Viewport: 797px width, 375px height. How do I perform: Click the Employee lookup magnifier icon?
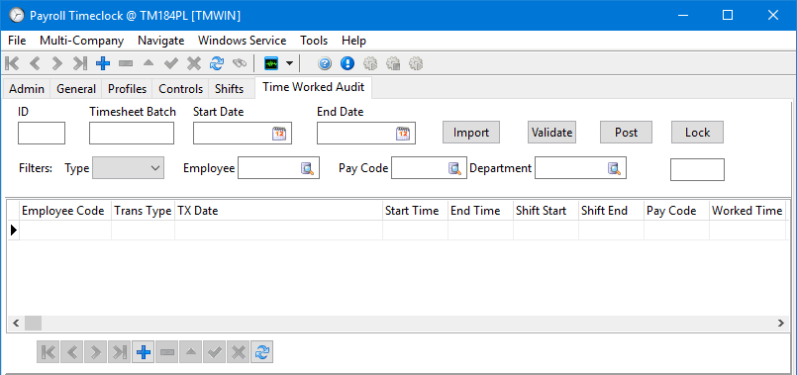click(308, 168)
